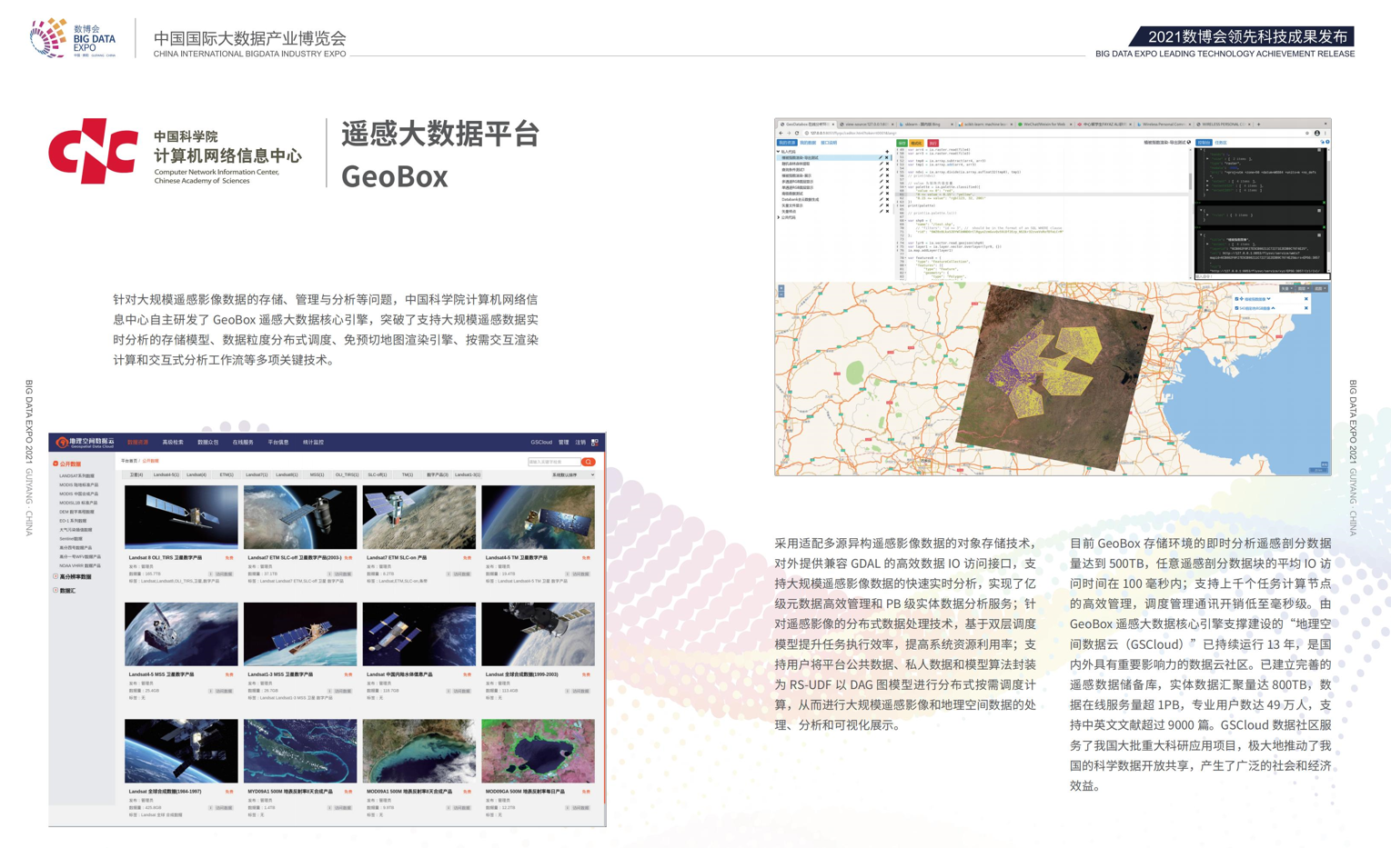Click 注销 to log out of GSCloud
This screenshot has width=1391, height=848.
(x=580, y=443)
